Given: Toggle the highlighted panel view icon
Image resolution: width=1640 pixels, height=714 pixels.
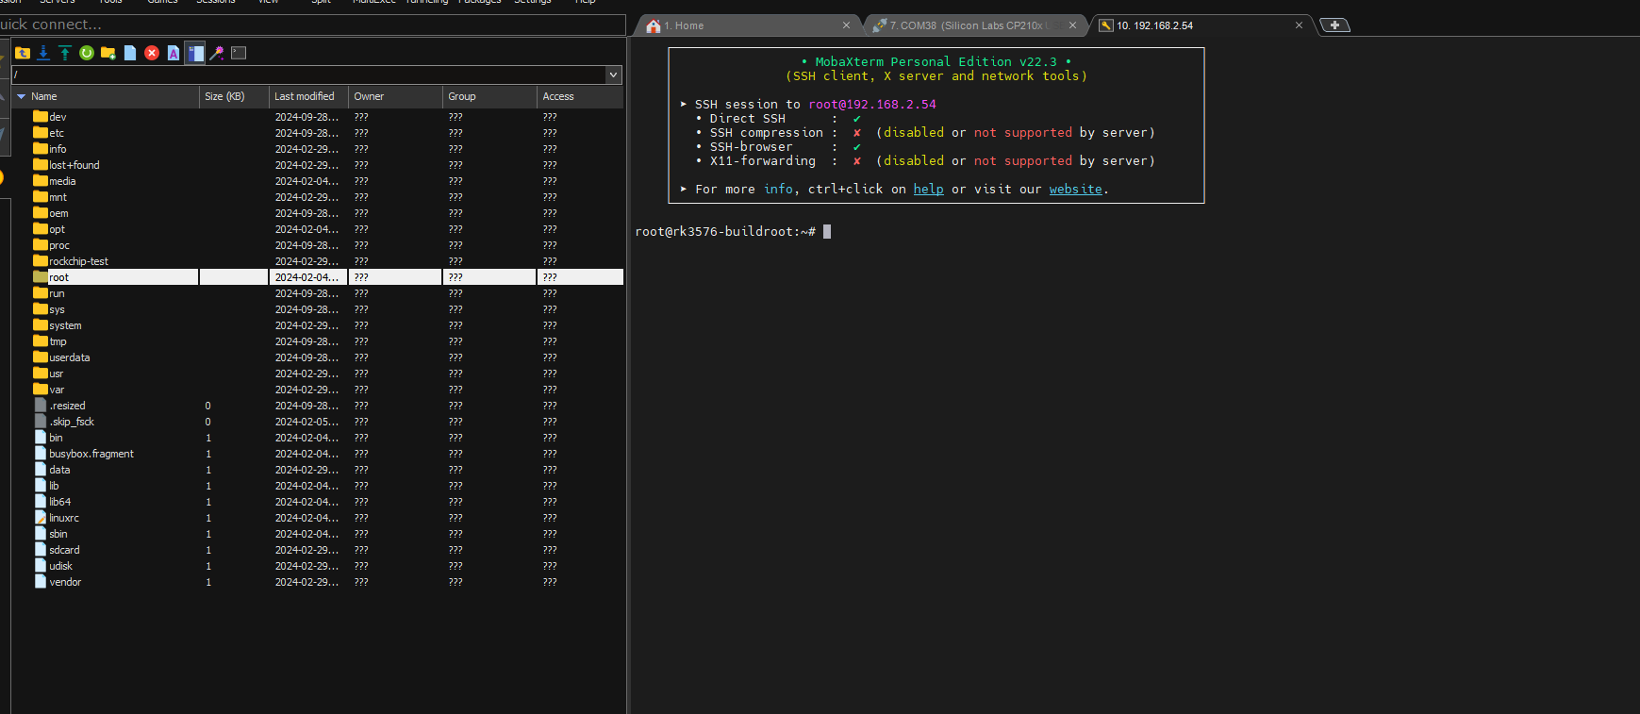Looking at the screenshot, I should 195,53.
